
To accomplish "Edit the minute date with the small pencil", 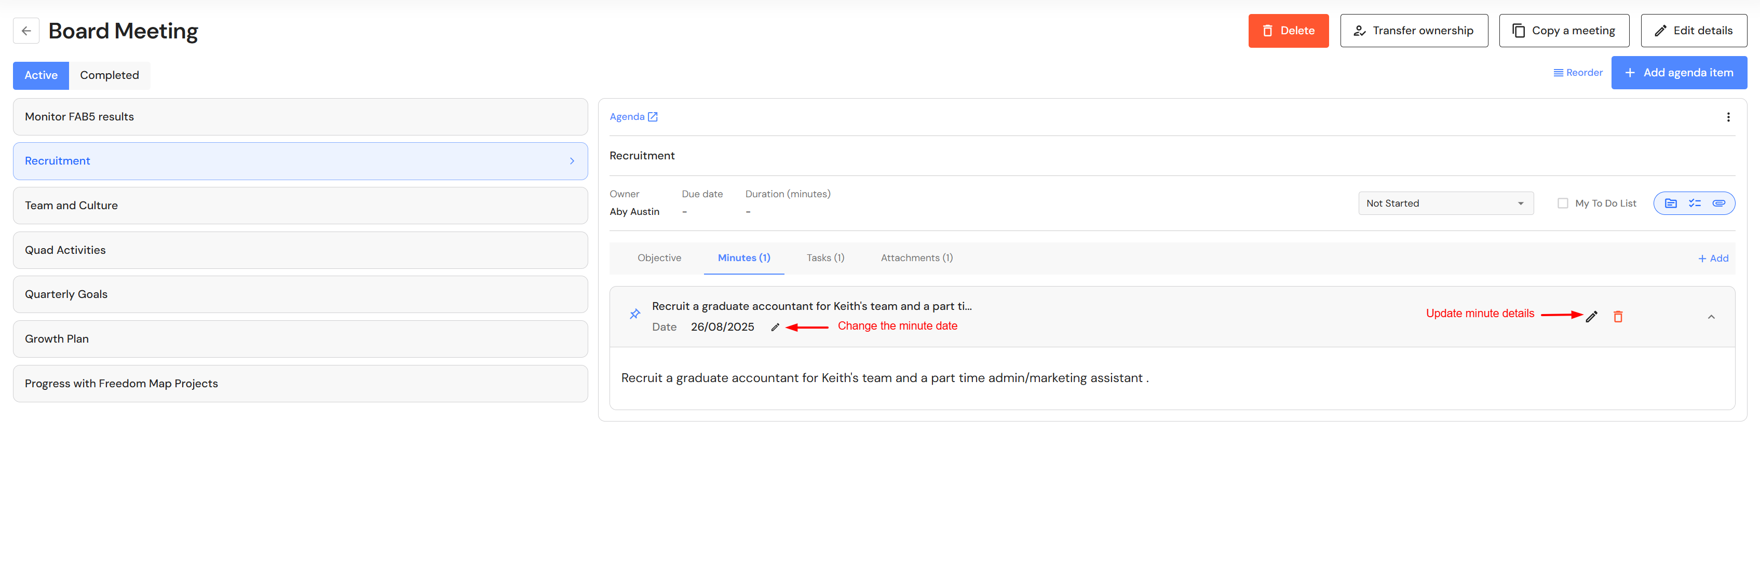I will pos(775,327).
